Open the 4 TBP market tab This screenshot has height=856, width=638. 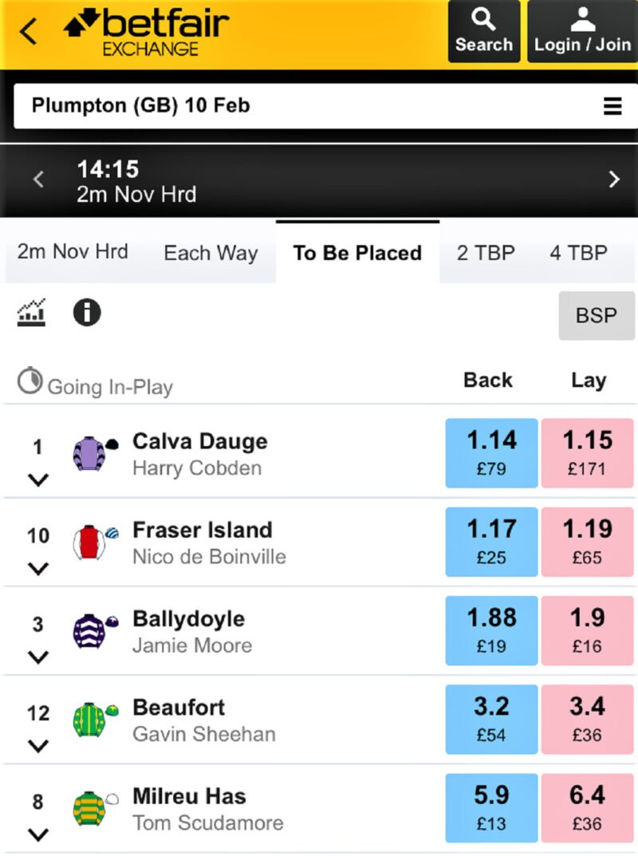pos(580,253)
